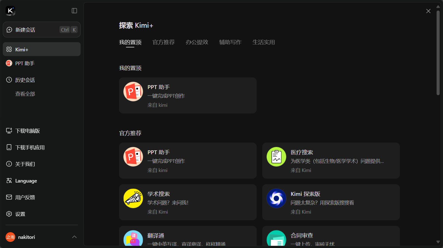Viewport: 443px width, 248px height.
Task: Switch to the 官方推荐 tab
Action: click(164, 42)
